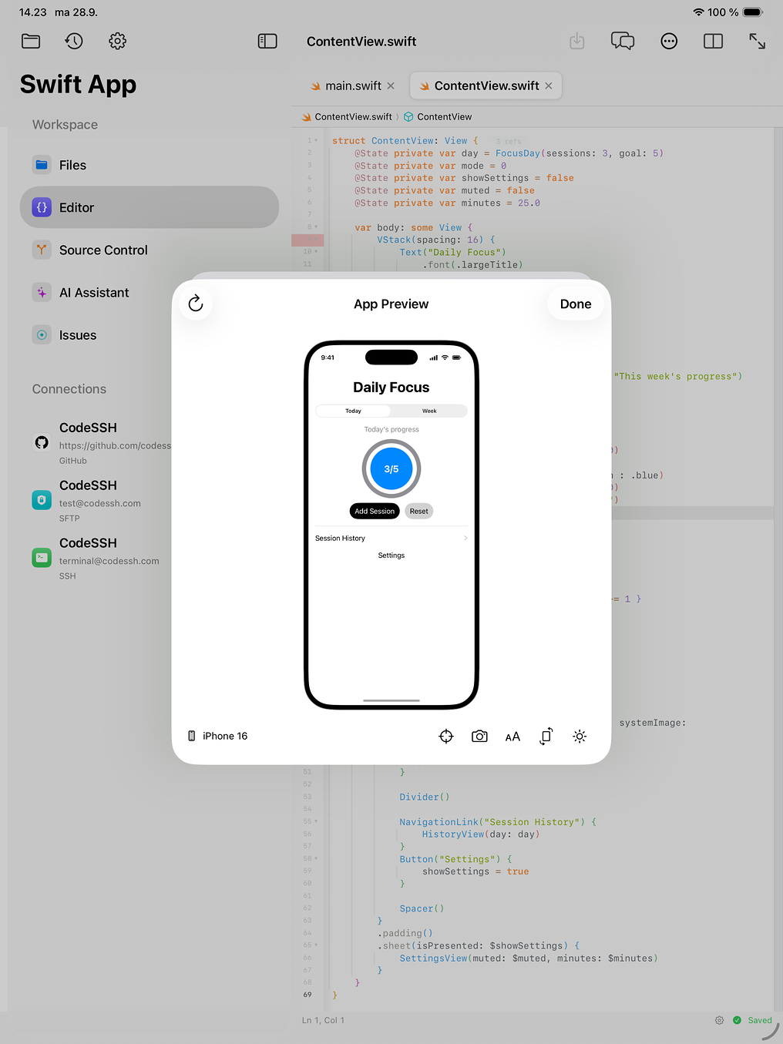Image resolution: width=783 pixels, height=1044 pixels.
Task: Open the history clock icon
Action: click(74, 42)
